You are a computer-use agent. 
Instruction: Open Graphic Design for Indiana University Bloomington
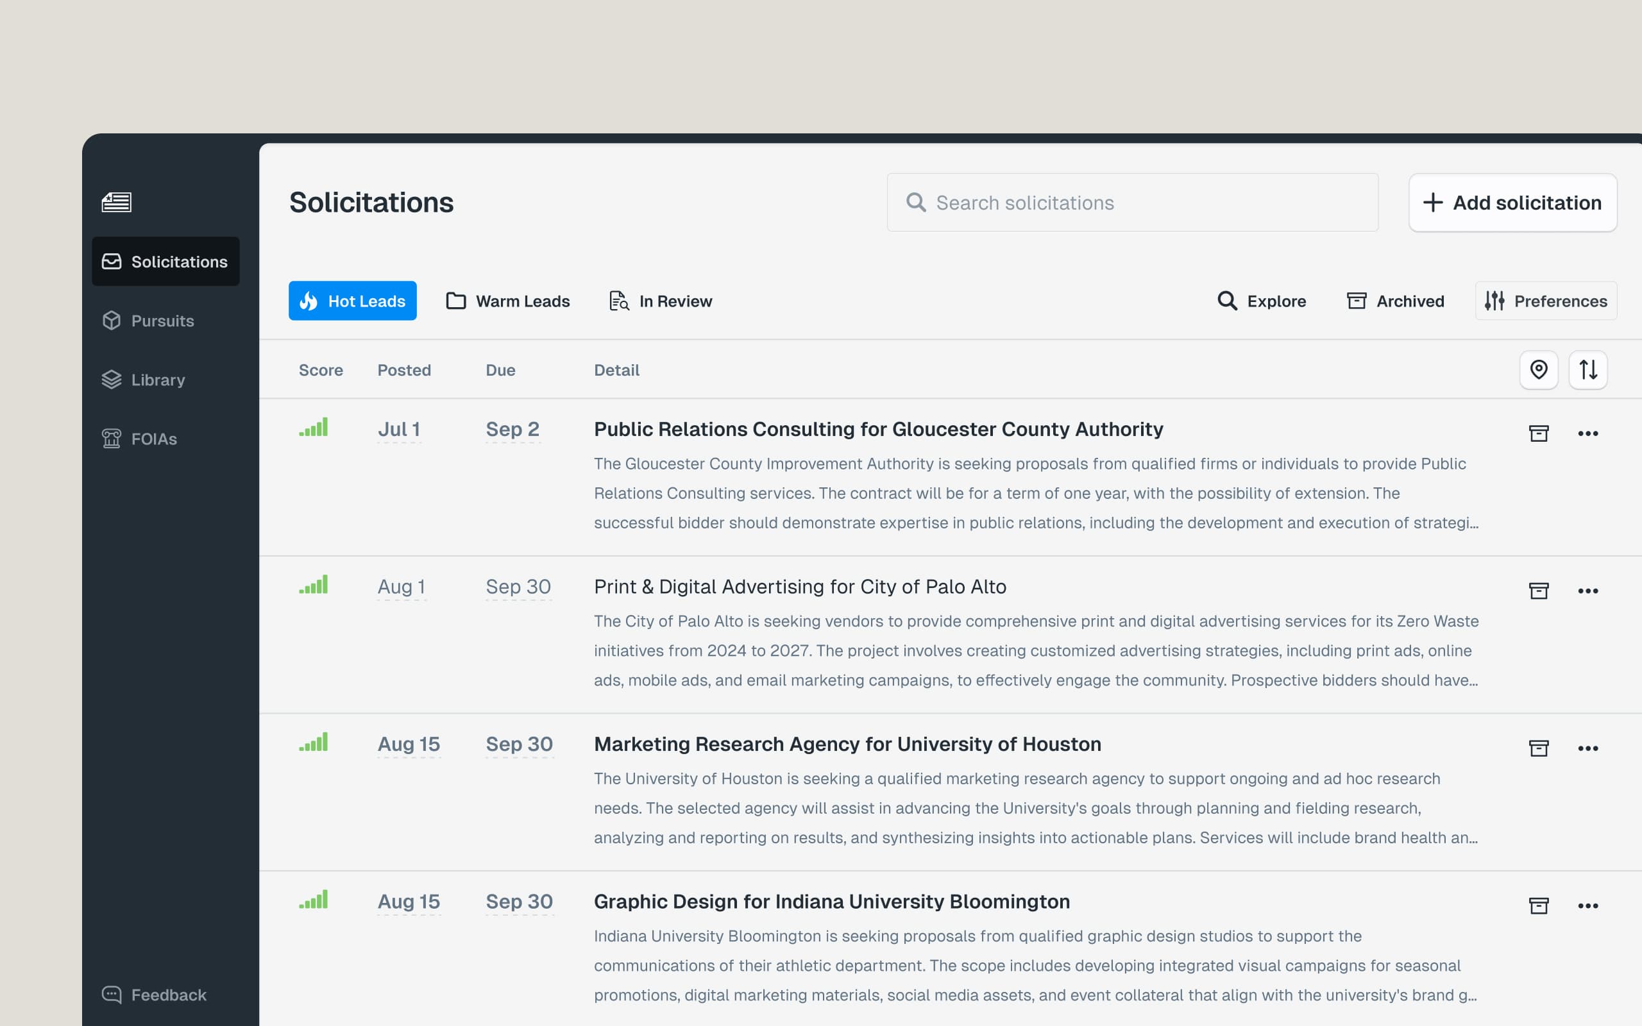click(832, 901)
